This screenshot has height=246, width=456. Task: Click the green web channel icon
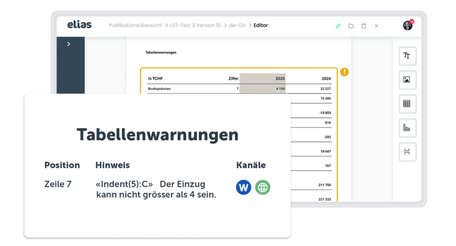point(262,187)
